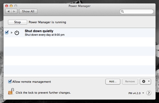
Task: Click the open padlock icon
Action: [11, 91]
